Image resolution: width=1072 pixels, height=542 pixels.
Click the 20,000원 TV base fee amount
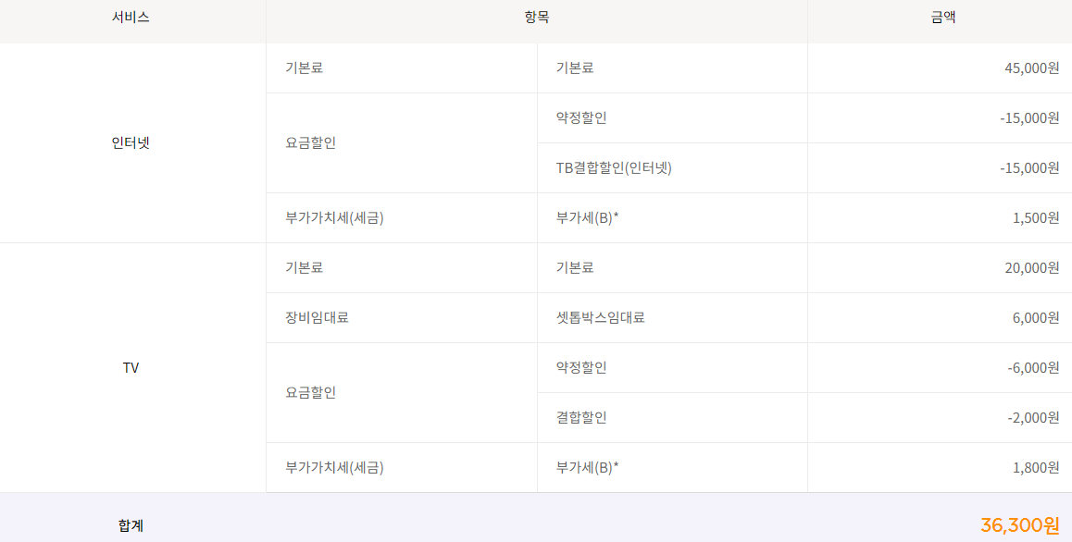pos(1031,268)
